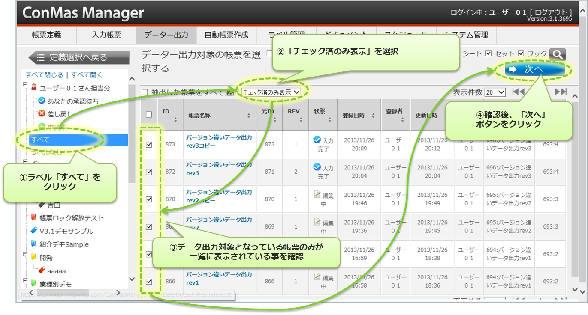Open report link in row ID 872
Screen dimensions: 588x315
click(219, 169)
